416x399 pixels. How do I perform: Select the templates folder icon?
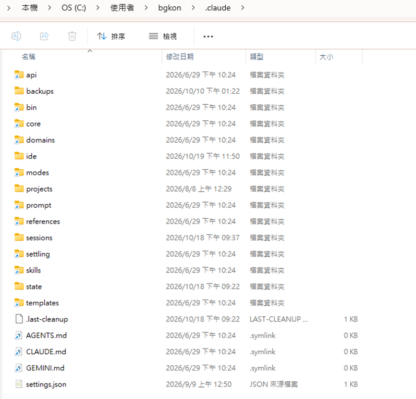[x=19, y=303]
